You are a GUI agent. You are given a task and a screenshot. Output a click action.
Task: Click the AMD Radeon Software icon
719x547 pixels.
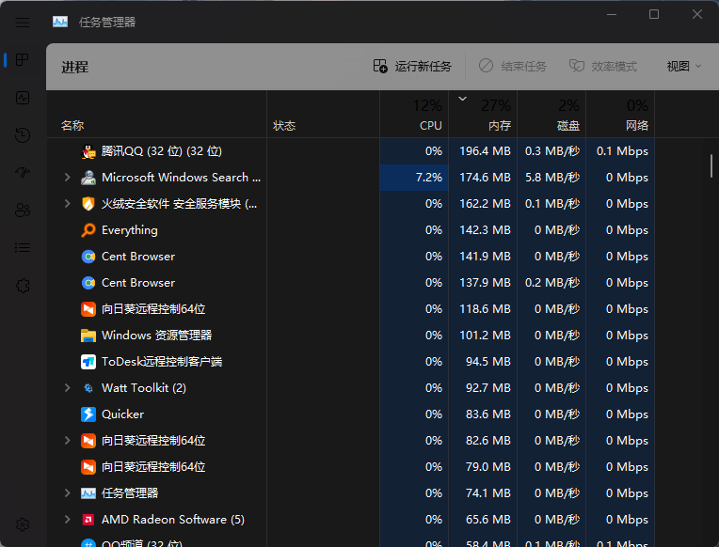coord(88,520)
